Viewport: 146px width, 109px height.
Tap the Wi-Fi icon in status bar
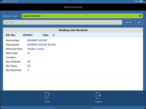coord(135,1)
